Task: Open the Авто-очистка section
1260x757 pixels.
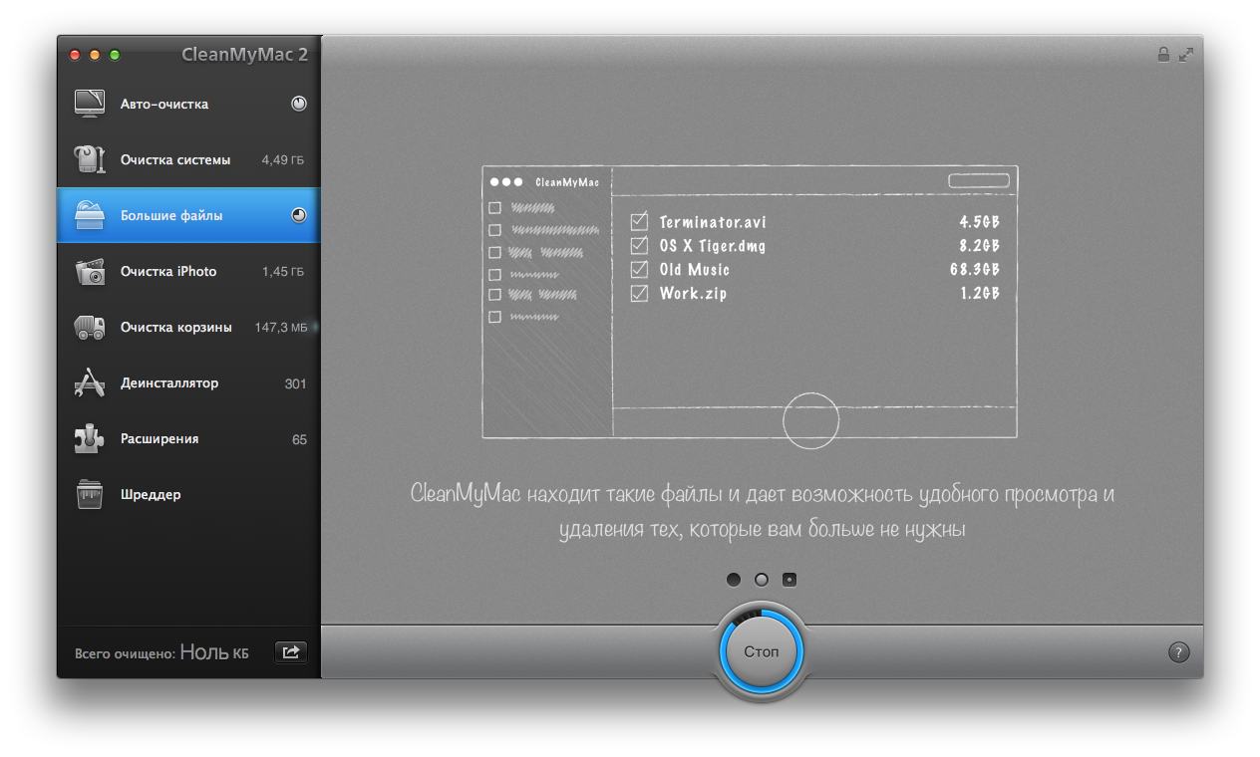Action: coord(188,104)
